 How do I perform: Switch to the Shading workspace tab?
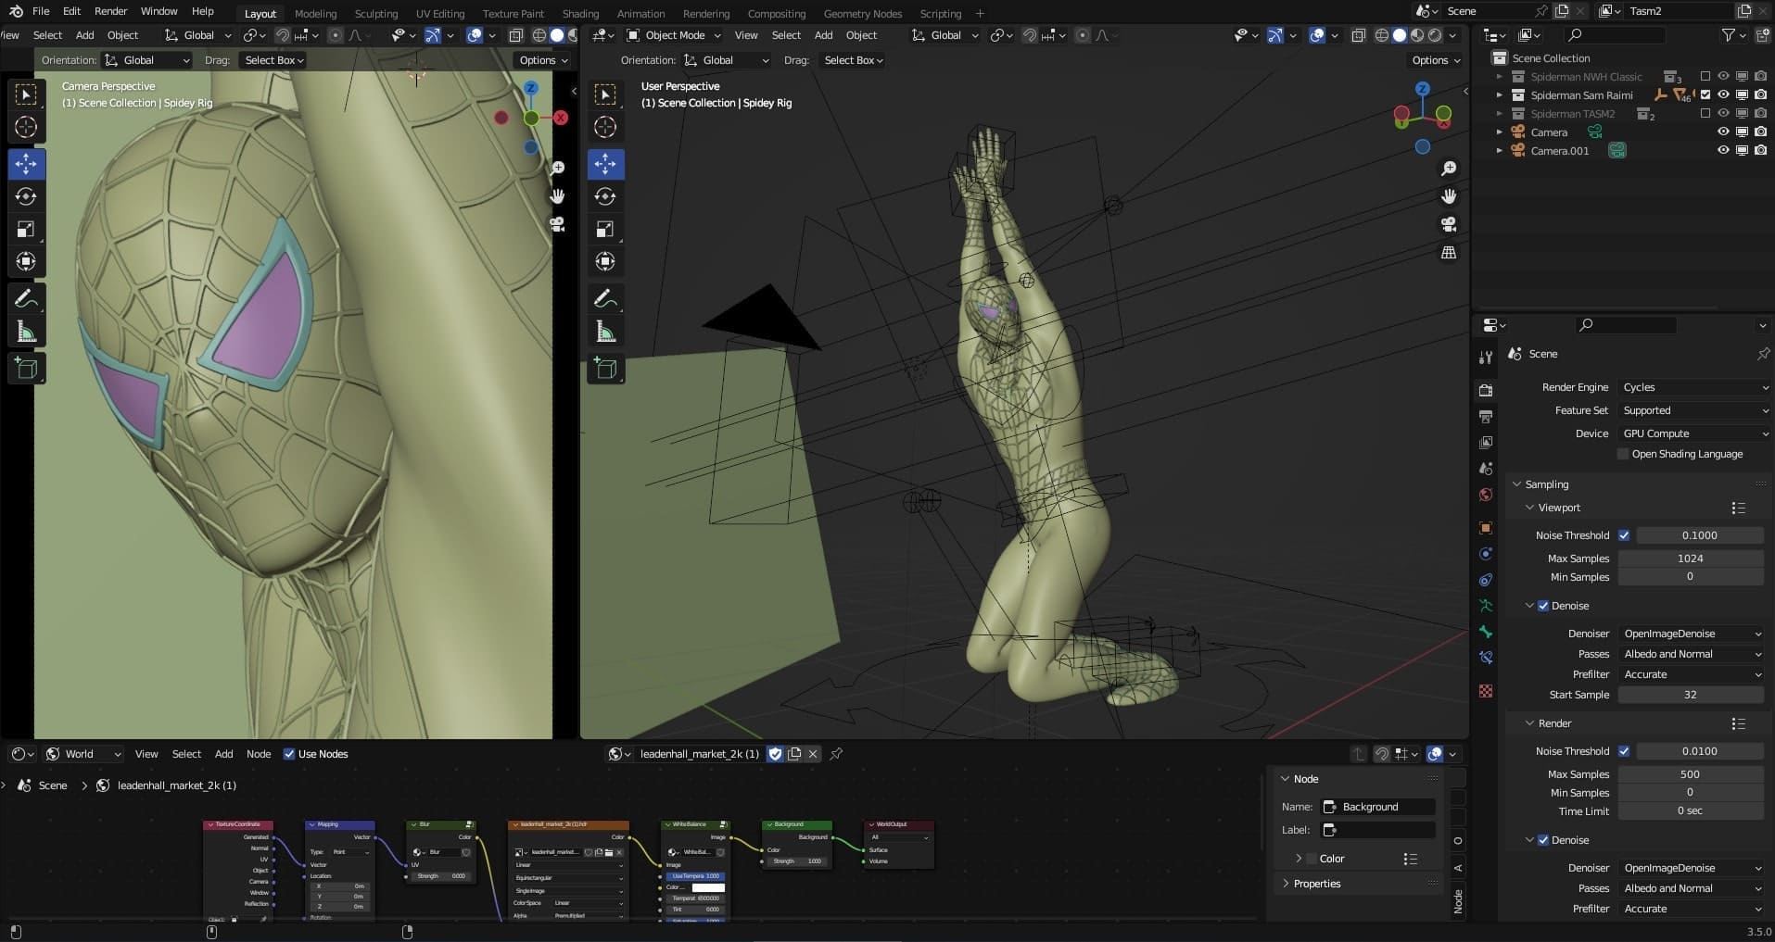(x=580, y=14)
